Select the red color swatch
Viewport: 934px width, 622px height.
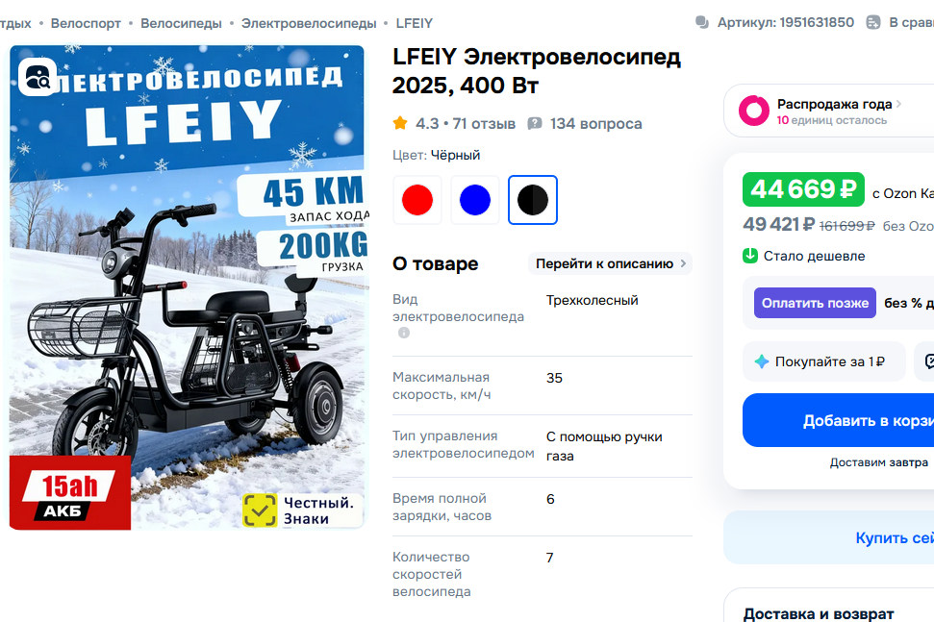tap(417, 200)
